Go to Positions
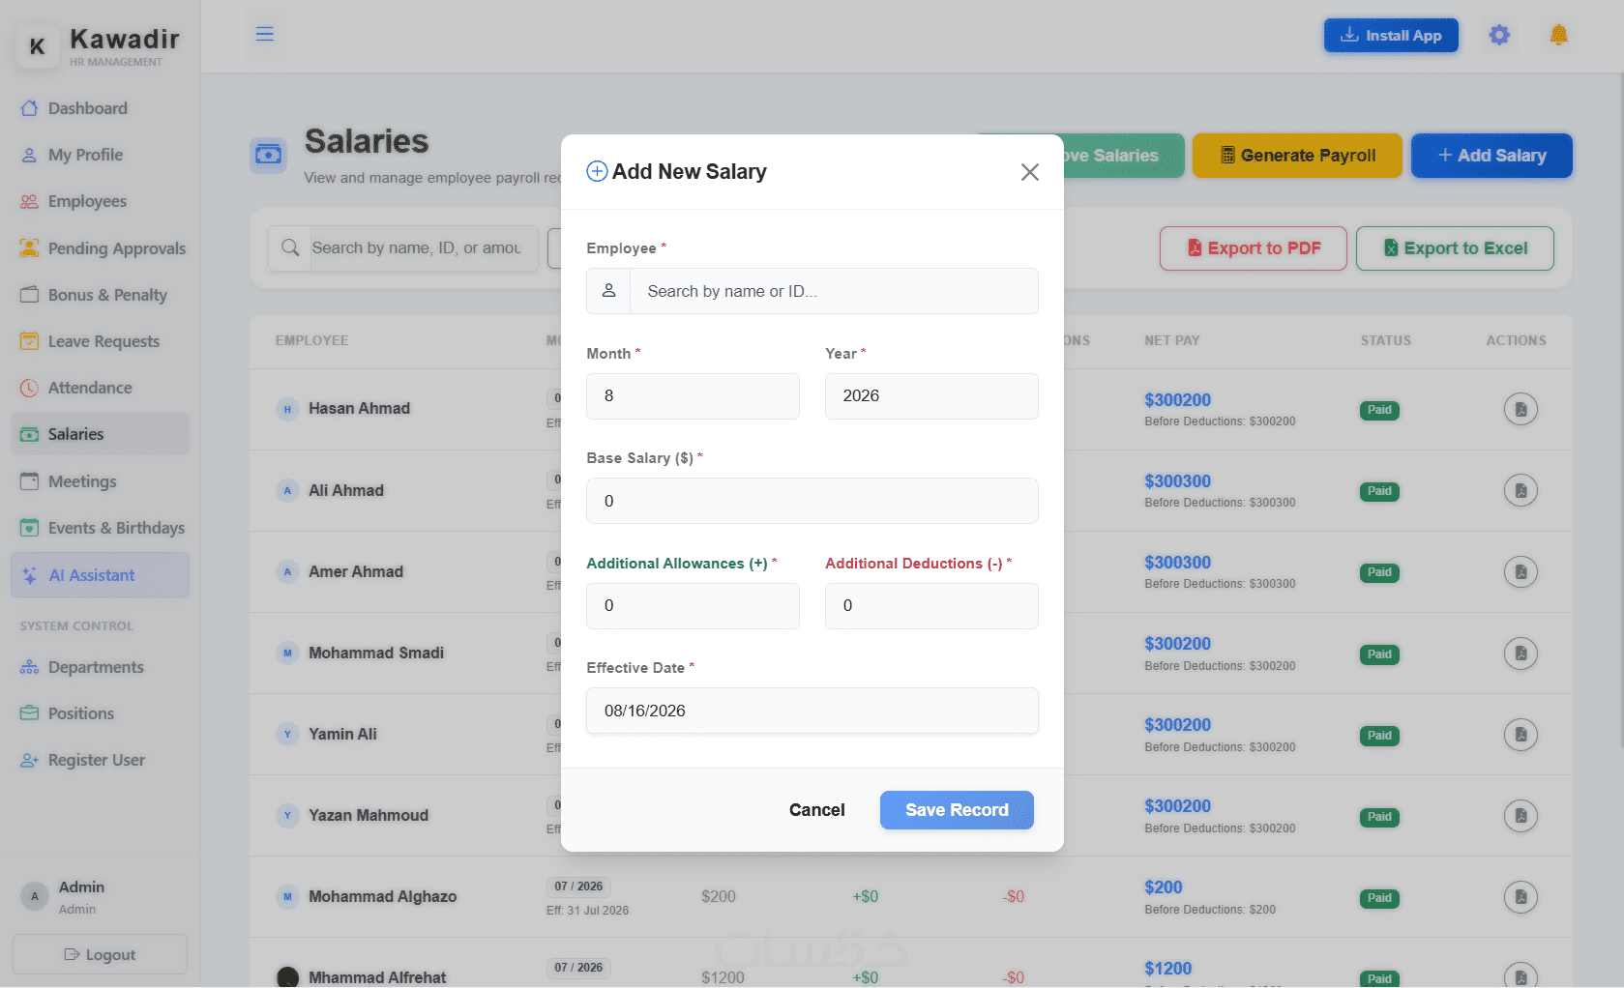 coord(100,713)
